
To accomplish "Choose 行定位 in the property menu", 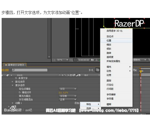I will coord(116,85).
